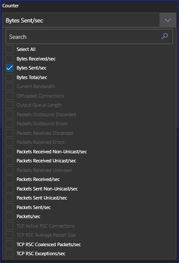Tick Packets Sent Unicast/sec checkbox
Image resolution: width=179 pixels, height=263 pixels.
pos(10,198)
